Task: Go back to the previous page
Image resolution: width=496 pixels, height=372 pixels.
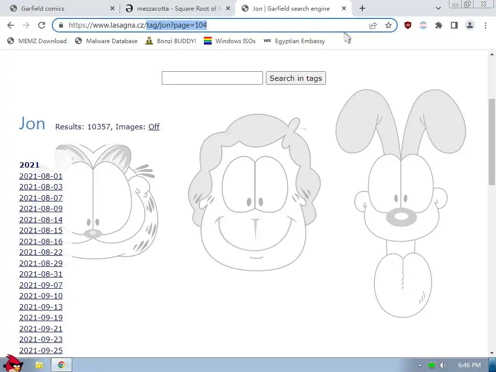Action: [x=11, y=25]
